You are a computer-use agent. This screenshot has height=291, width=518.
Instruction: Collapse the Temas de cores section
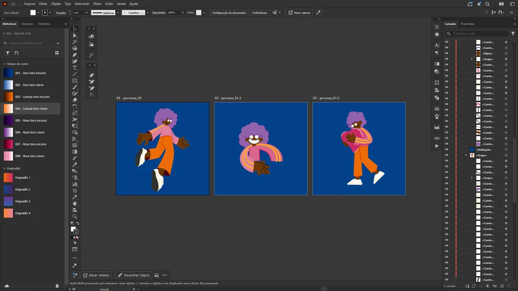tap(4, 64)
